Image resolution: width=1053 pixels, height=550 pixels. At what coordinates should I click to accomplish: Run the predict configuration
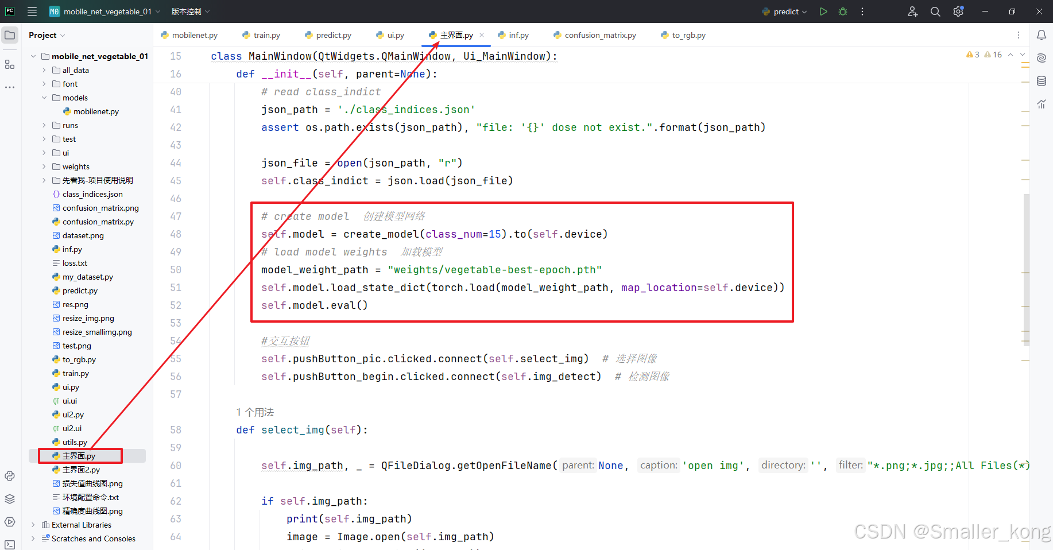(823, 11)
